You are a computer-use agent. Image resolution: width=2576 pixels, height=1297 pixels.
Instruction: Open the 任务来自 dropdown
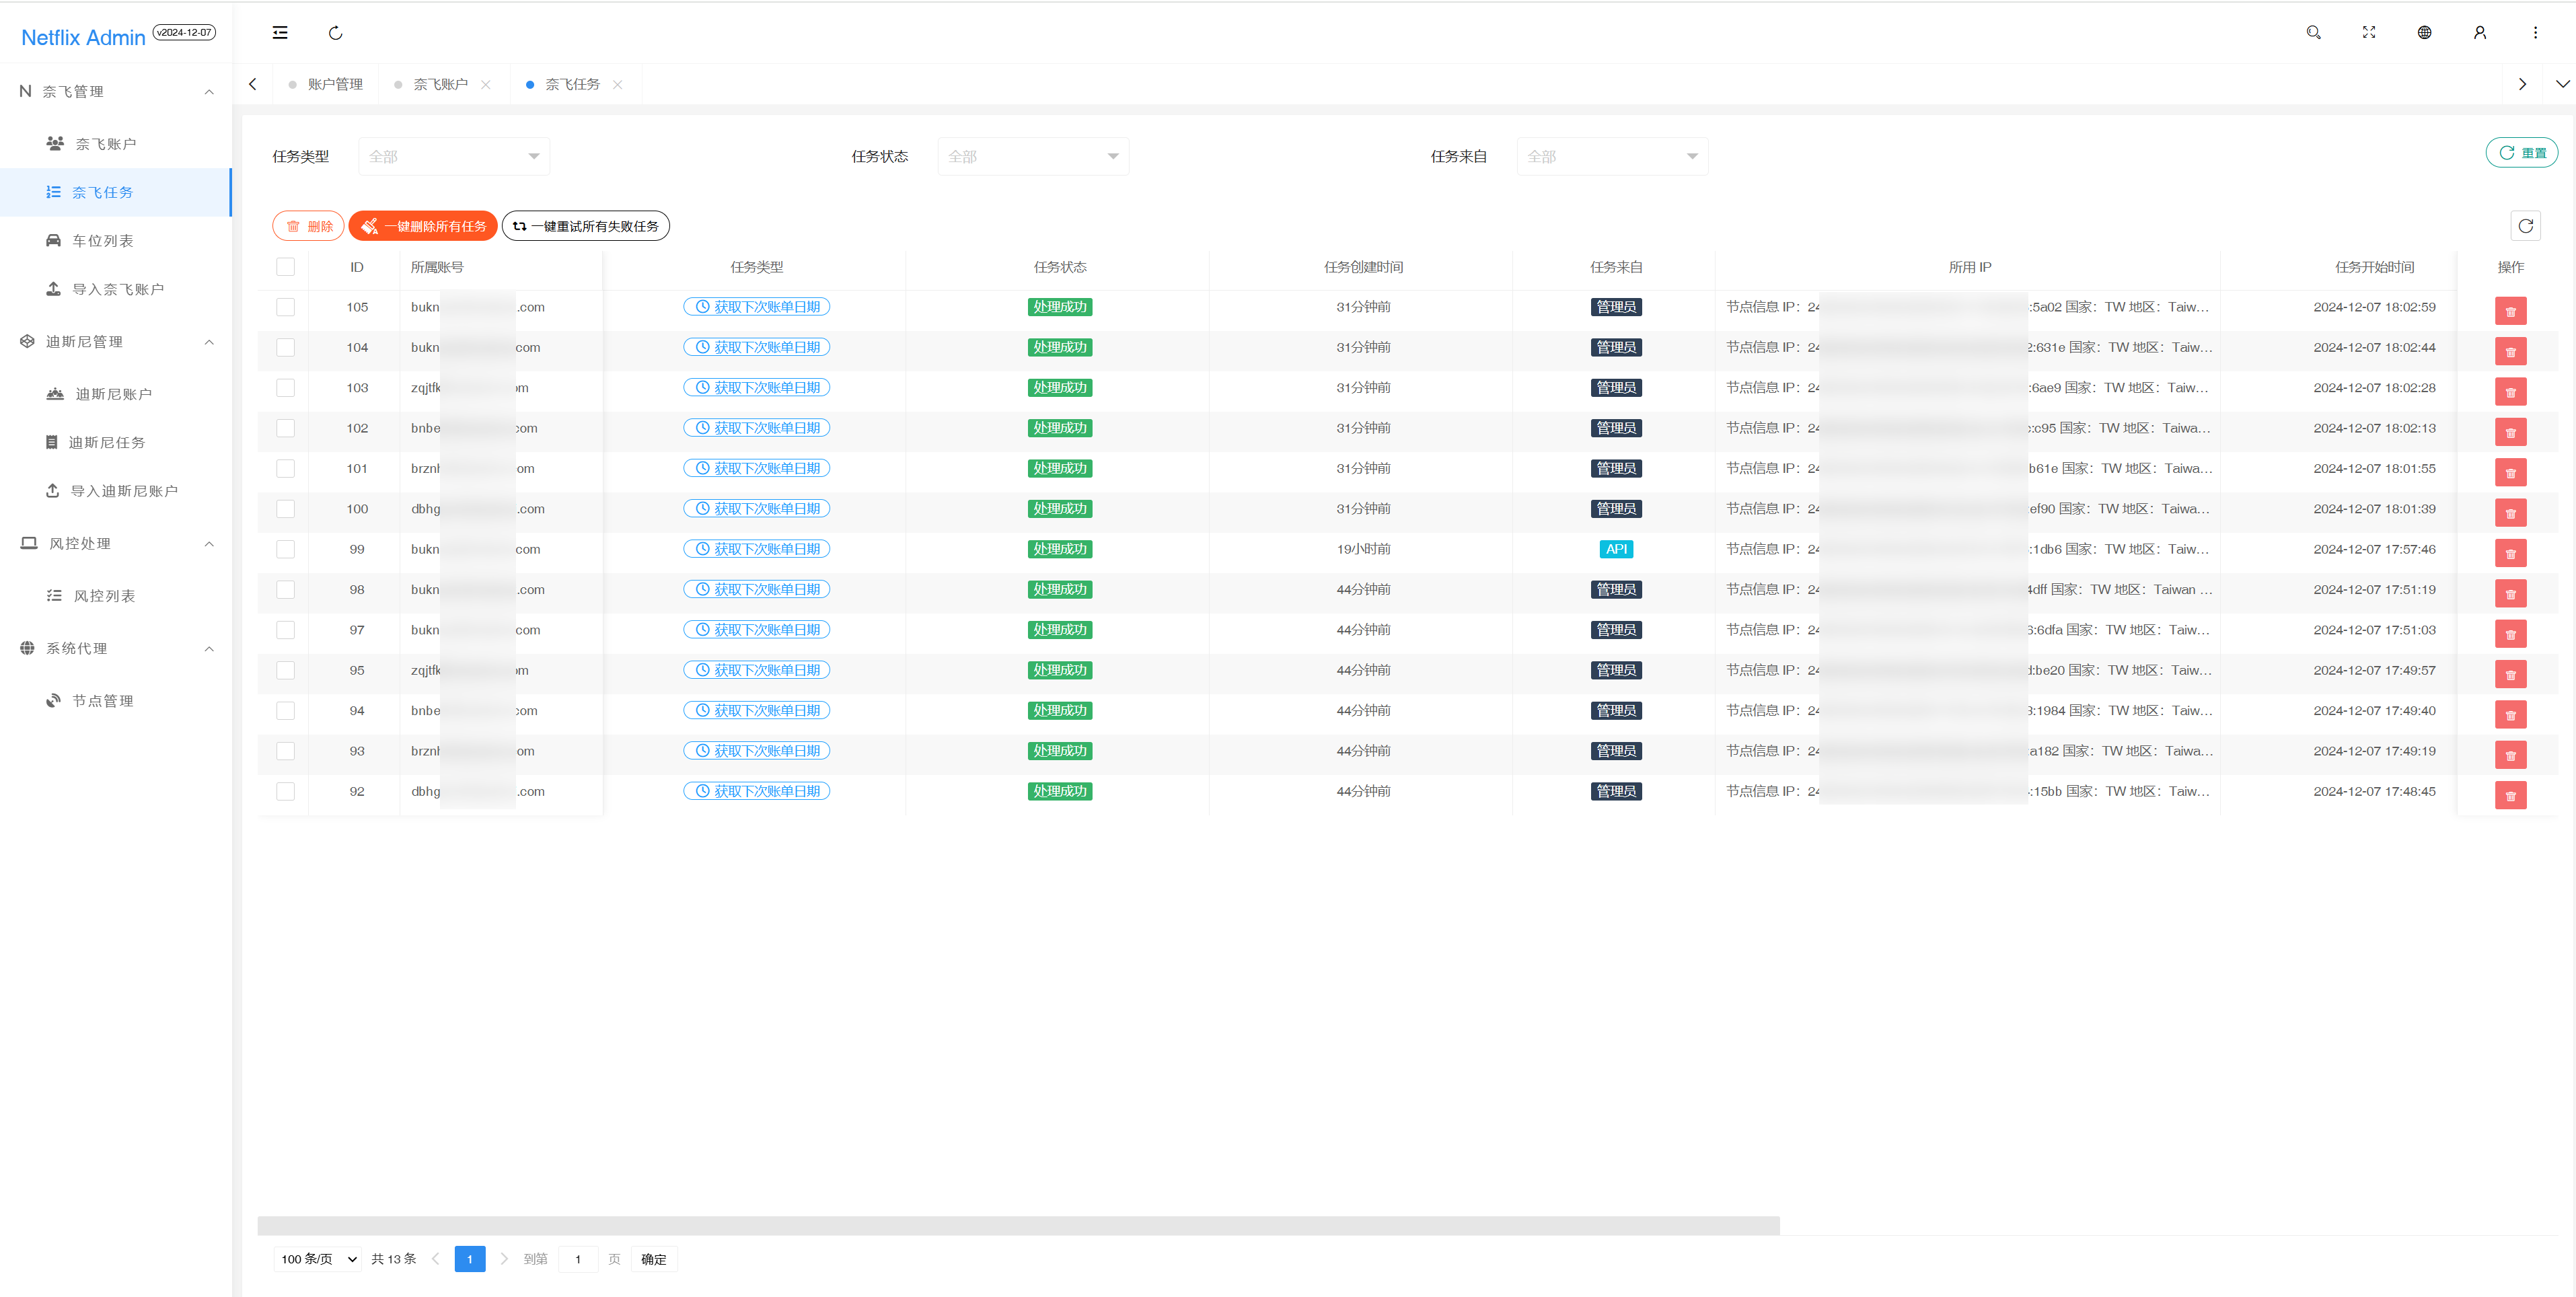pos(1612,156)
